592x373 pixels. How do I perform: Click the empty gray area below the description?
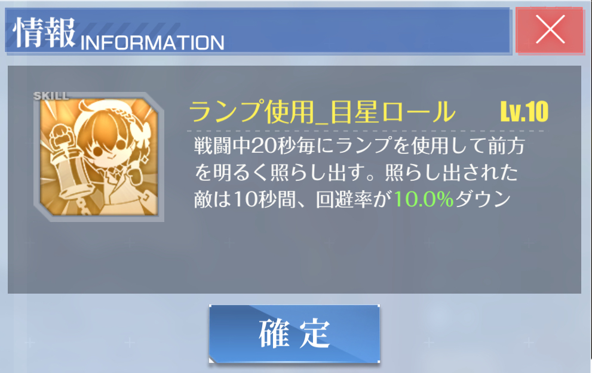(295, 257)
